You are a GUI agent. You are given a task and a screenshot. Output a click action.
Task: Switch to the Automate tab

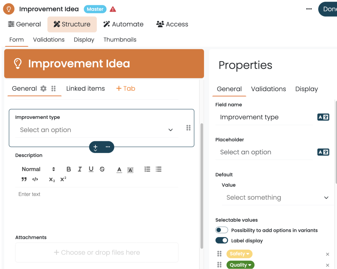pyautogui.click(x=123, y=24)
